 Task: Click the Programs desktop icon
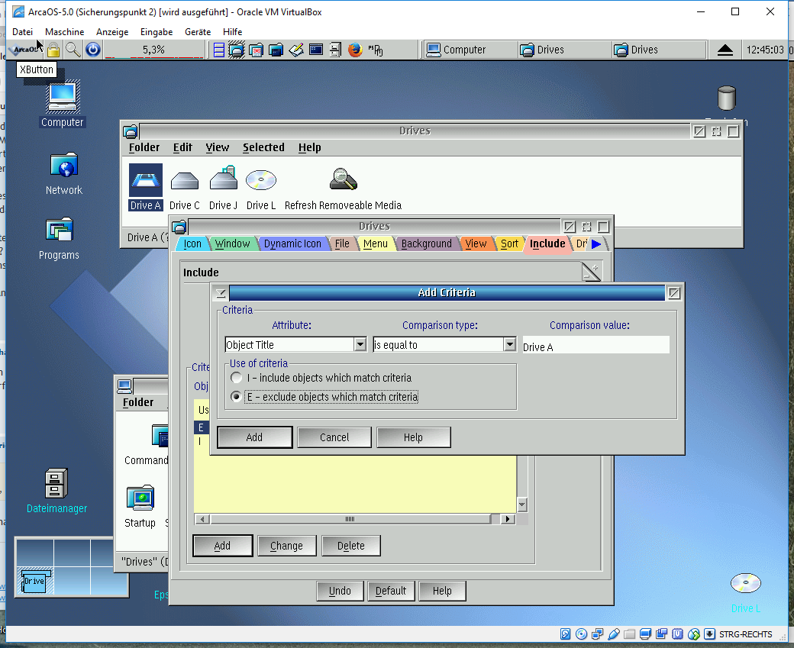tap(60, 230)
